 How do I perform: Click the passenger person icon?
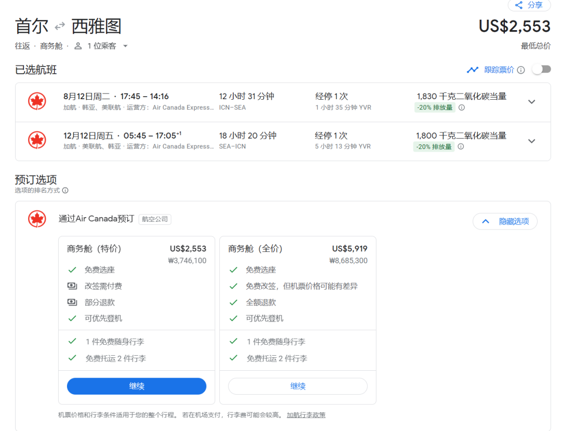(x=78, y=46)
